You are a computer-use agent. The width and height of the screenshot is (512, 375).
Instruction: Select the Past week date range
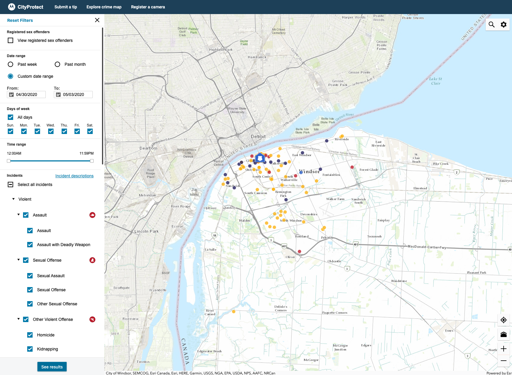click(x=10, y=64)
